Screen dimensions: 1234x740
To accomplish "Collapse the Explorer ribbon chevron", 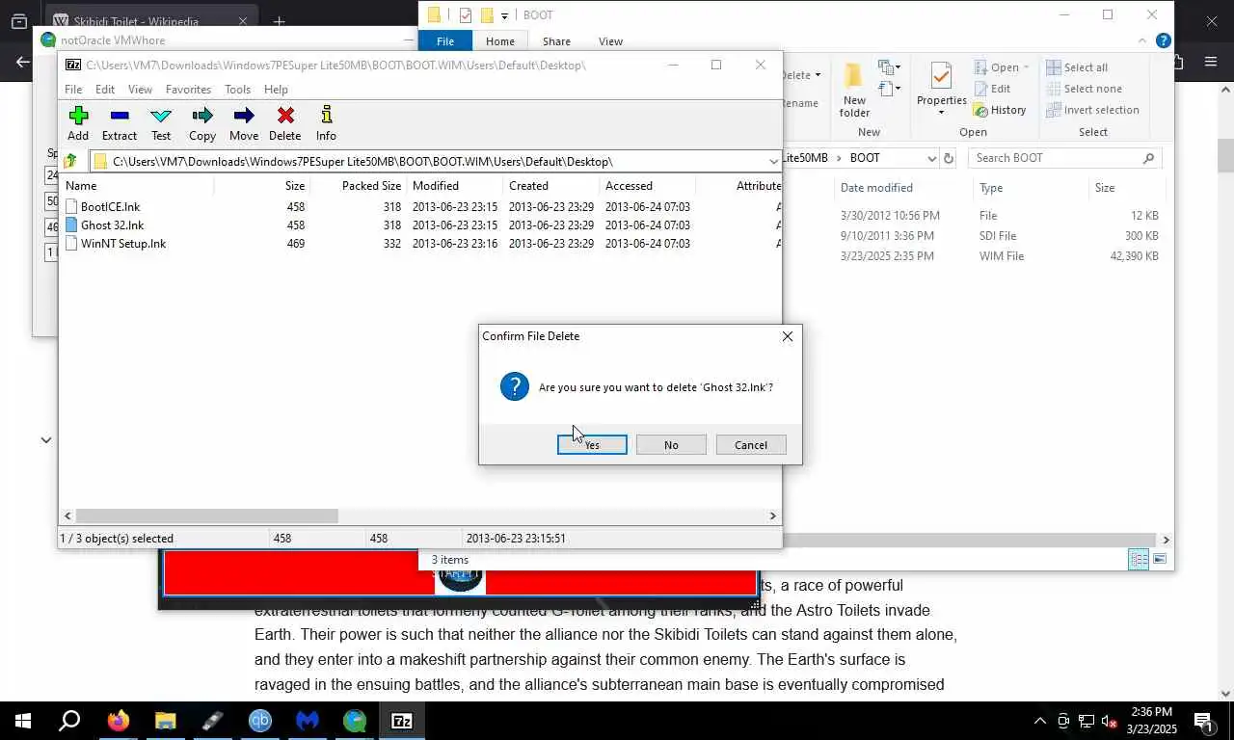I will coord(1142,41).
